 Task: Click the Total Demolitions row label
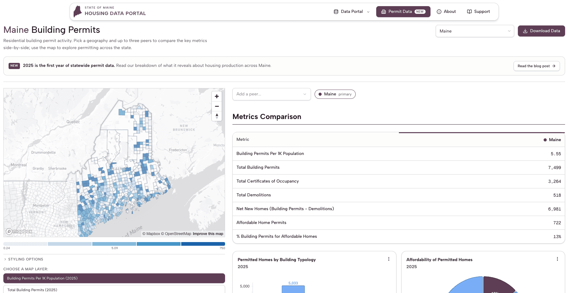pyautogui.click(x=254, y=195)
